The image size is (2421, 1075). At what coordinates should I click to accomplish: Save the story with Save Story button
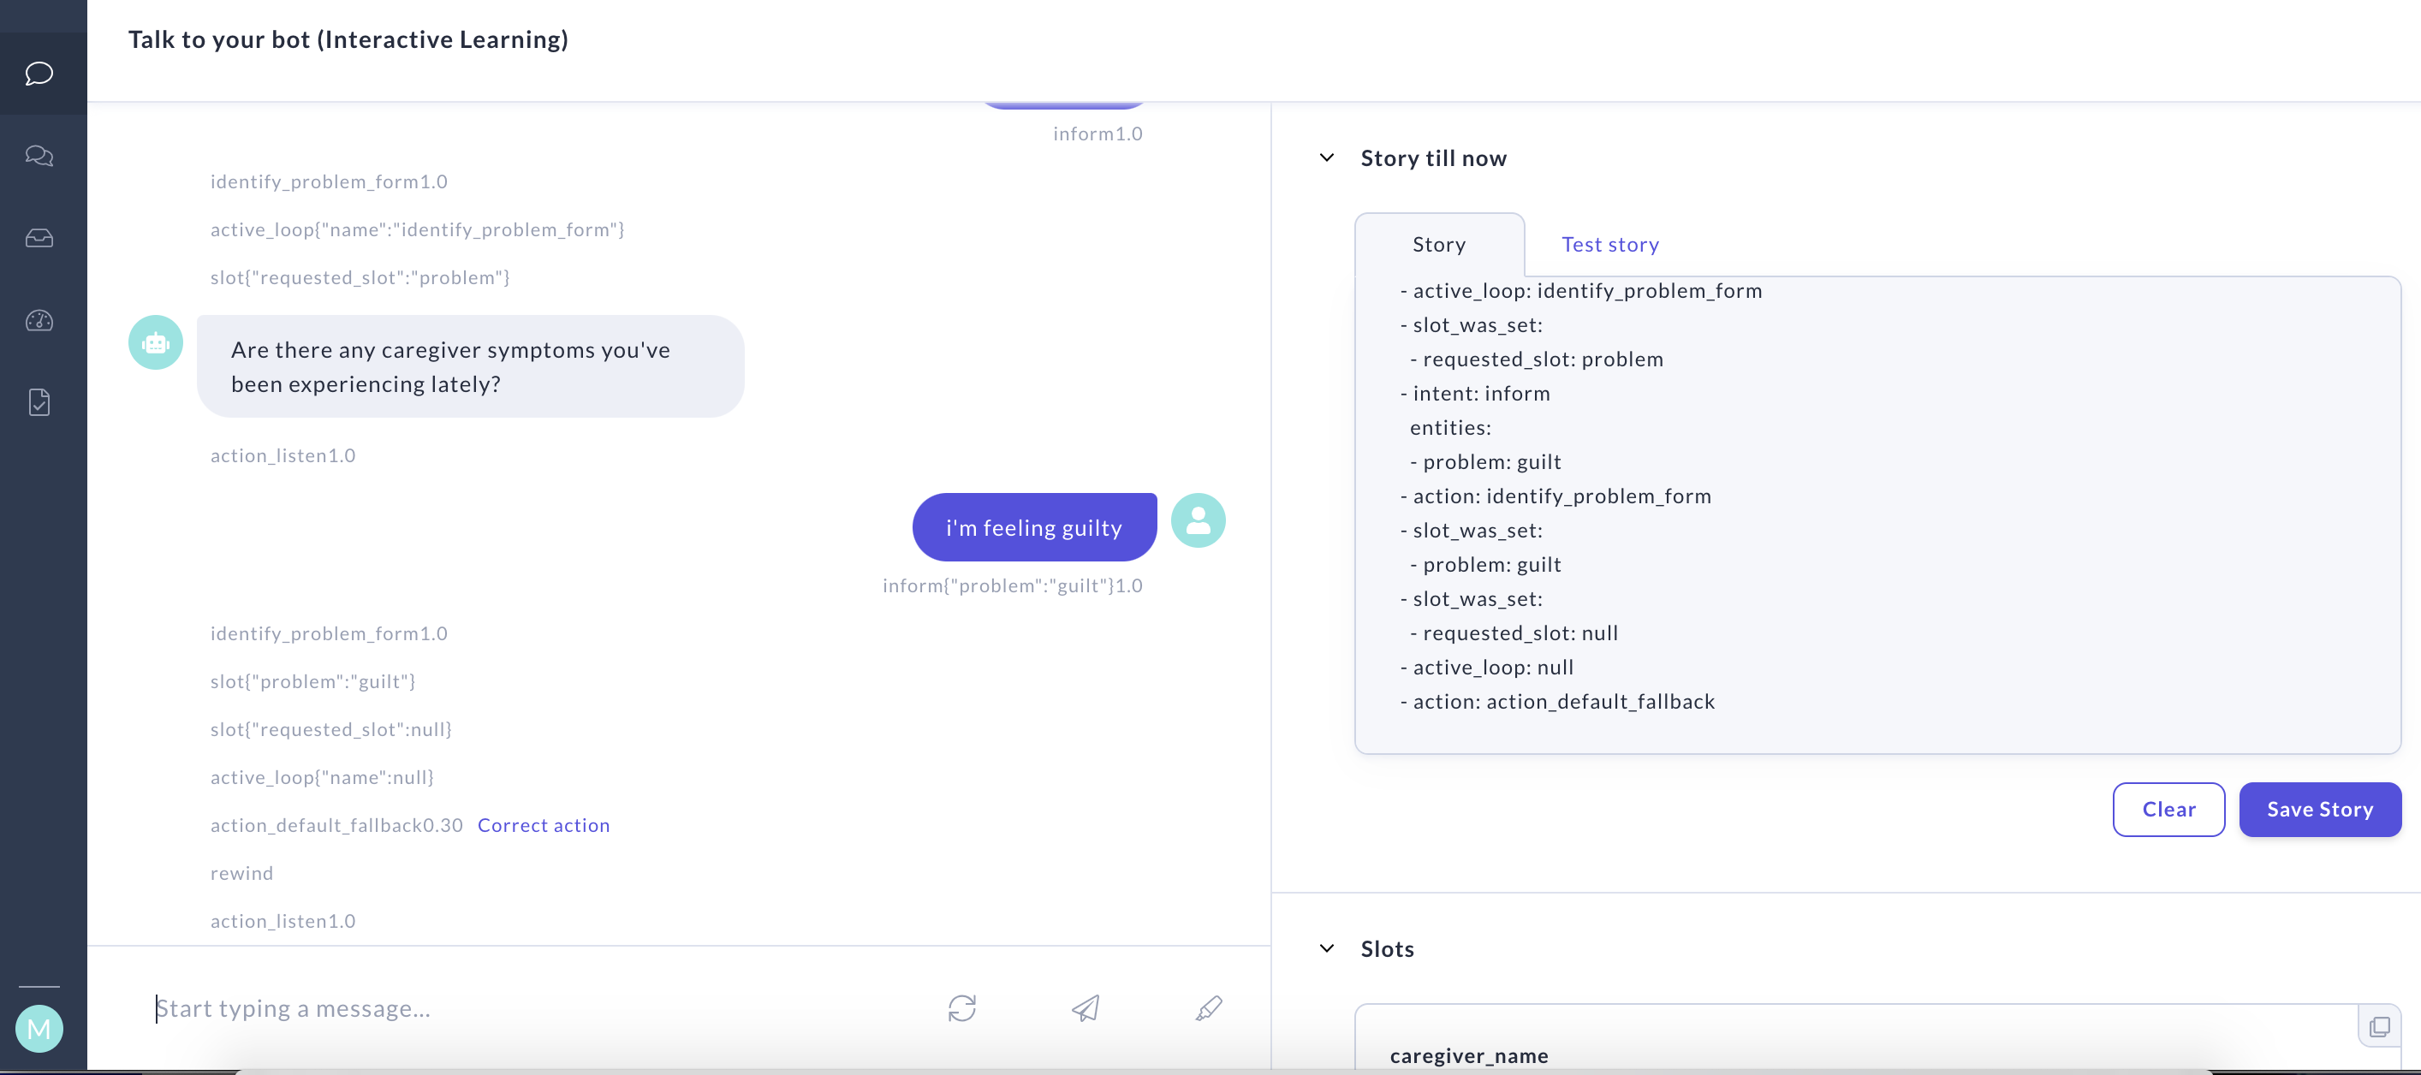(2319, 809)
